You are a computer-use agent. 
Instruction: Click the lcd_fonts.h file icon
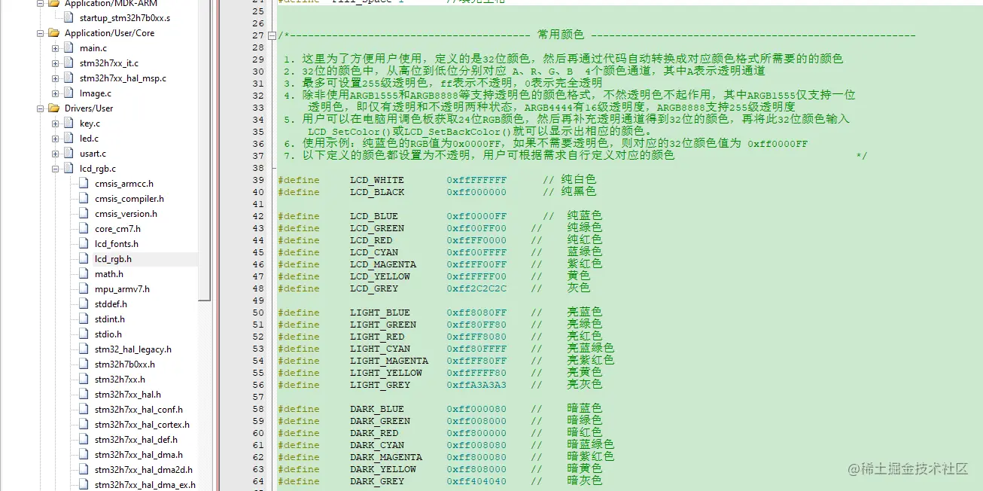(84, 244)
